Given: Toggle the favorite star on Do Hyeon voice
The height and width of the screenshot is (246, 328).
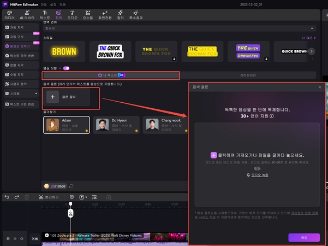Looking at the screenshot, I should (136, 131).
